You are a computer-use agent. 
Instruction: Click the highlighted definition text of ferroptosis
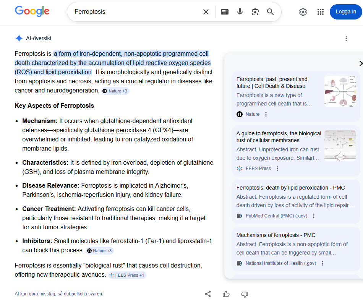tap(113, 63)
